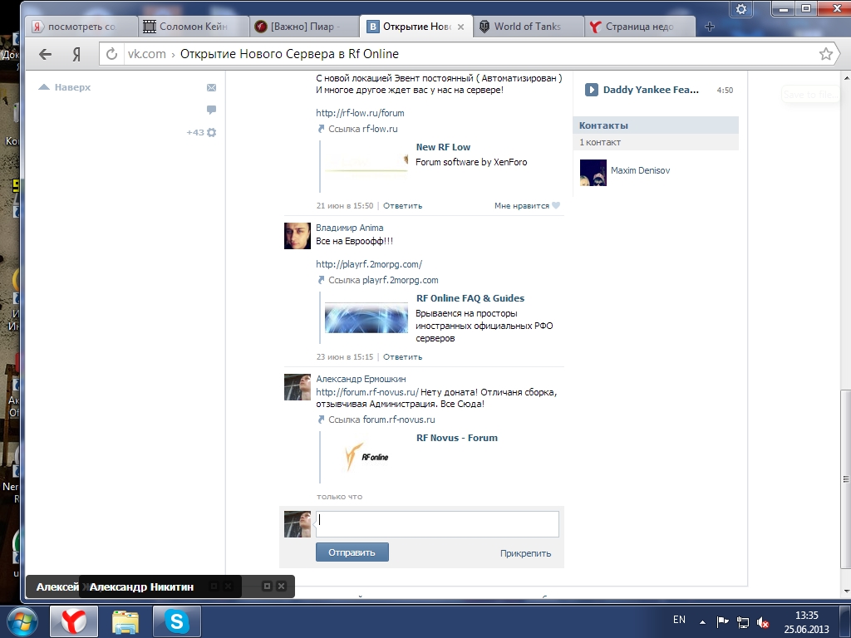Switch the EN language indicator
The image size is (851, 638).
click(679, 620)
